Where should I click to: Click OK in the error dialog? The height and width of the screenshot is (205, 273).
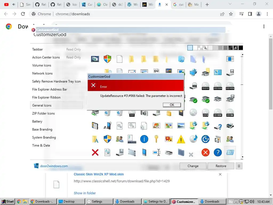point(172,105)
